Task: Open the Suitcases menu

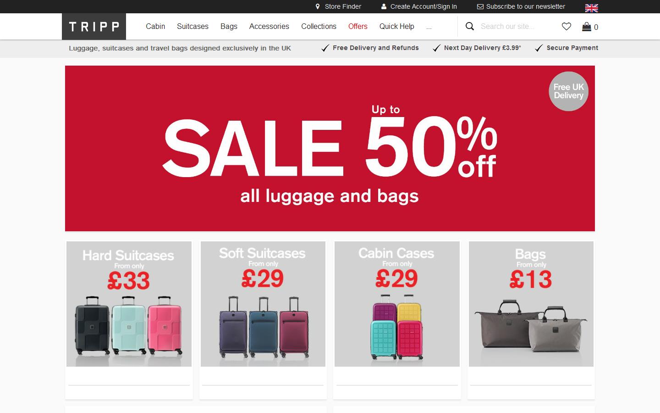Action: [x=192, y=27]
